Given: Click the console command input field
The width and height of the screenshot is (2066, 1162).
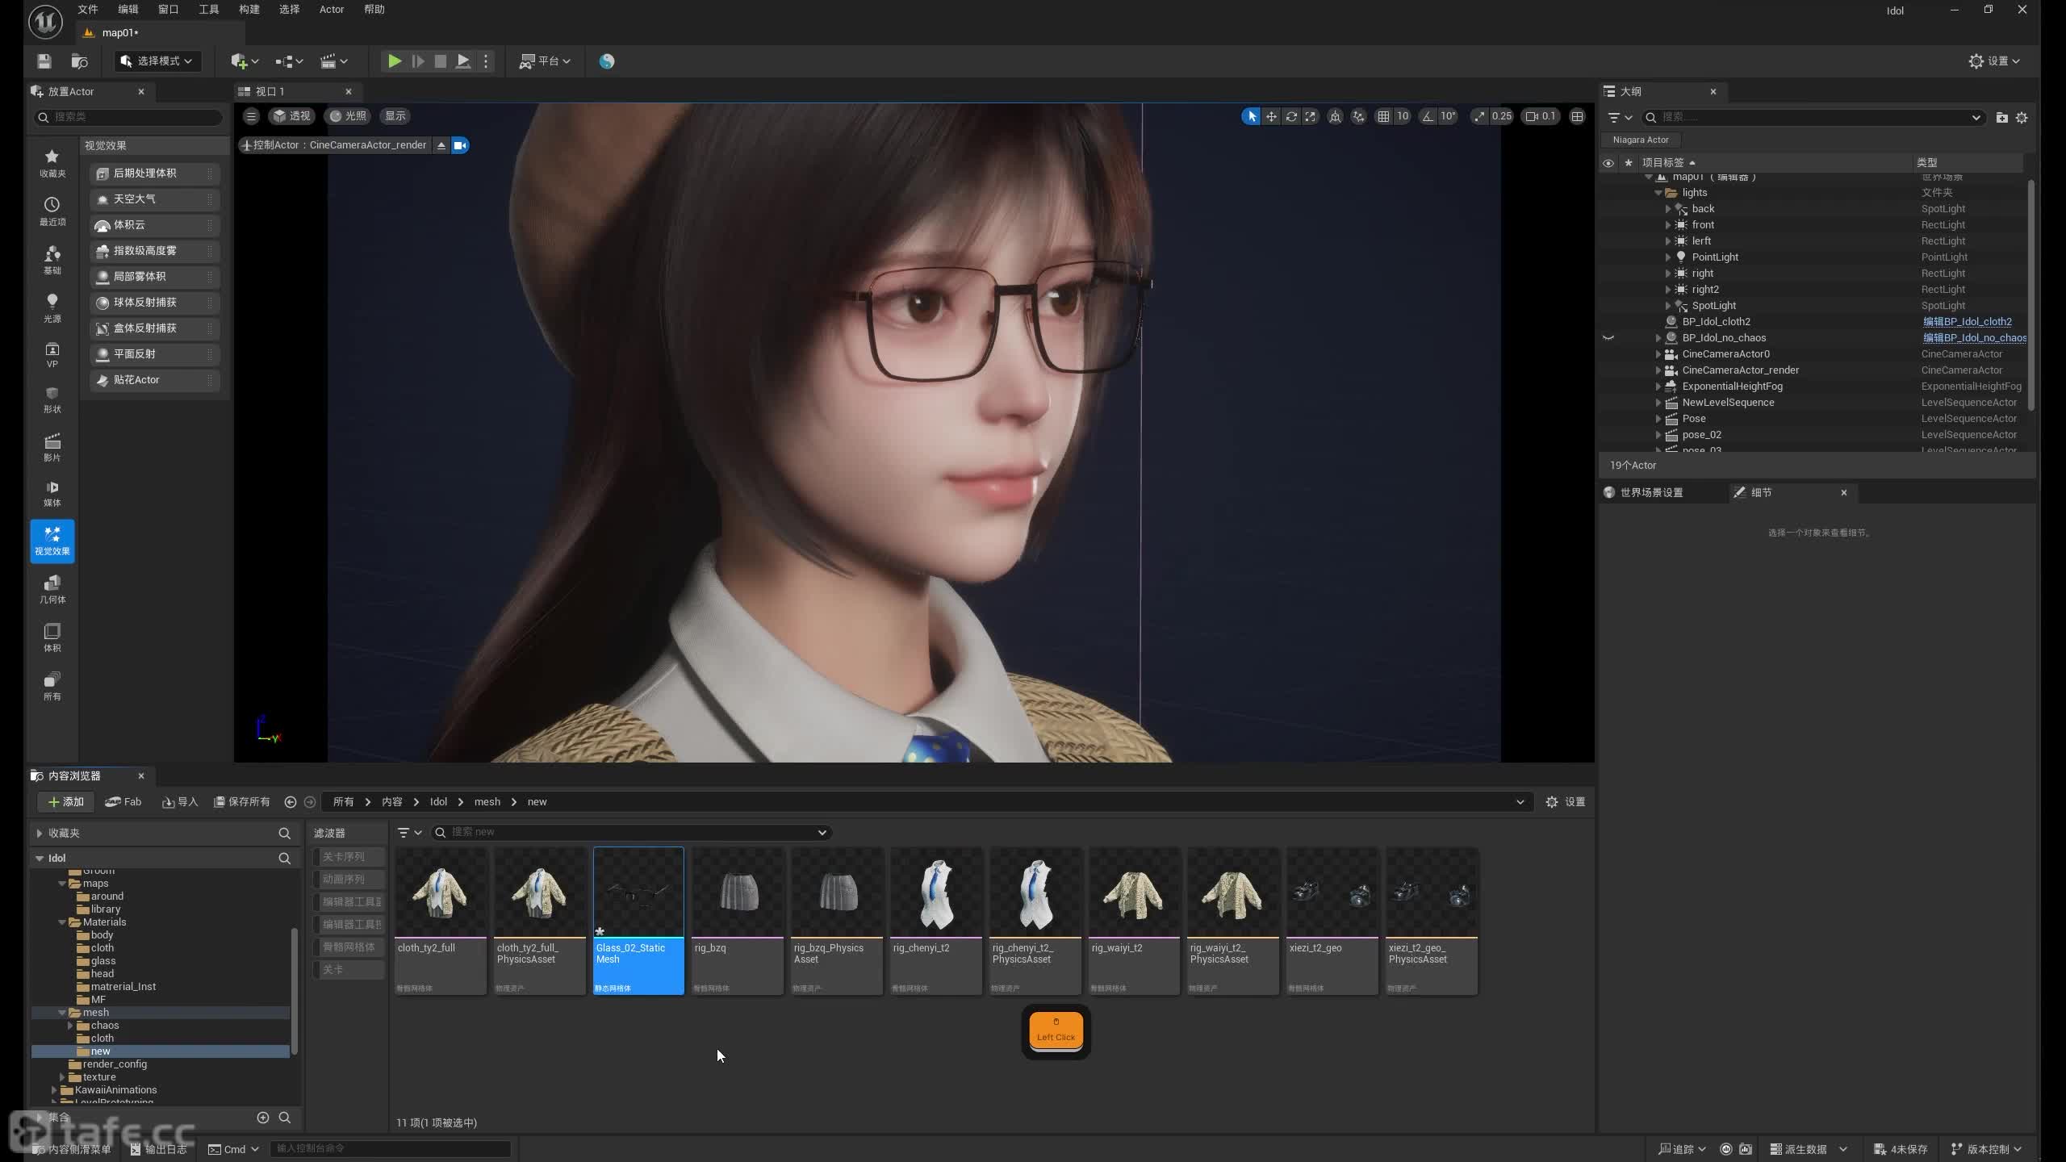Looking at the screenshot, I should (391, 1148).
